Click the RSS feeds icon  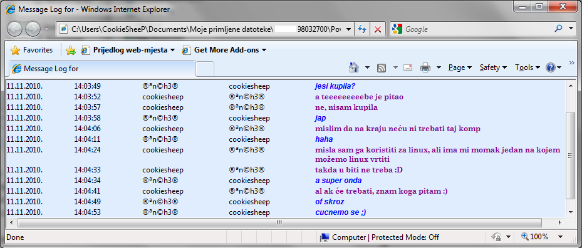pos(381,67)
